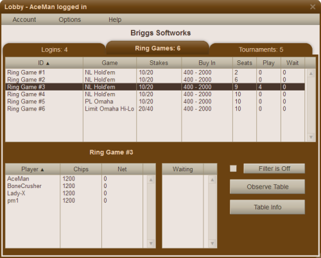Sort ring games by Stakes column
This screenshot has width=321, height=258.
pyautogui.click(x=159, y=63)
